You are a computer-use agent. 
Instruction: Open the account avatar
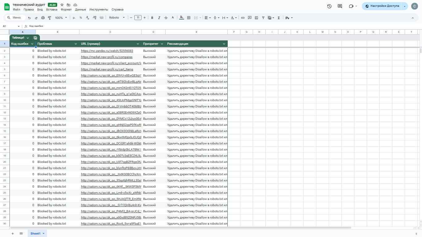[415, 6]
